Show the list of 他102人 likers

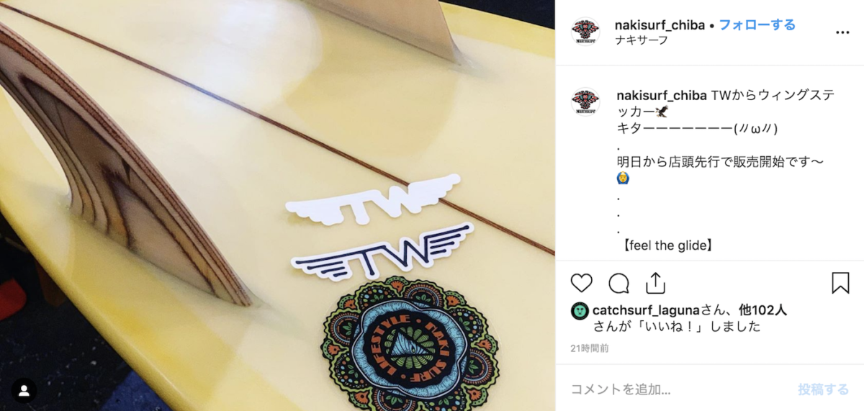tap(763, 310)
